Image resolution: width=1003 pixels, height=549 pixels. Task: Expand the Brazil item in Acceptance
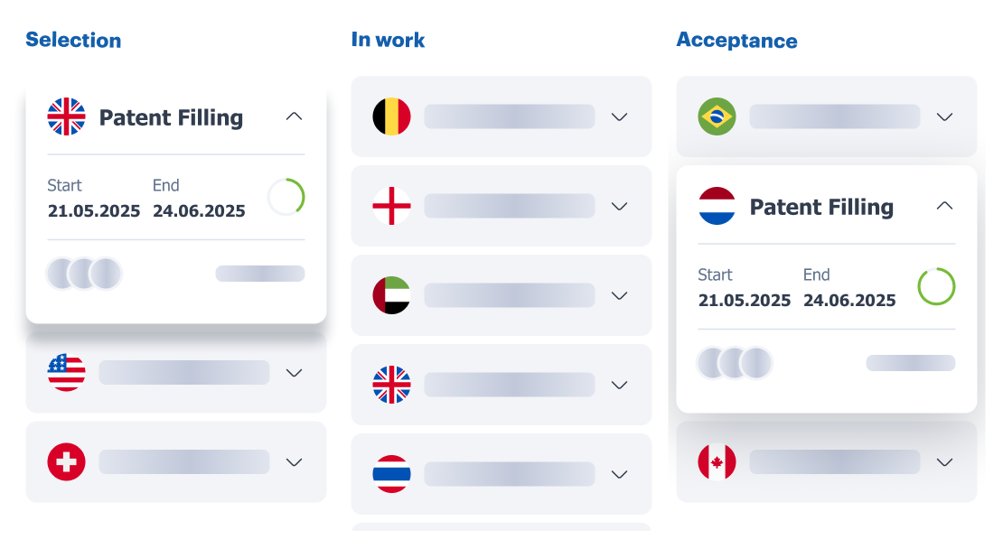click(x=944, y=116)
